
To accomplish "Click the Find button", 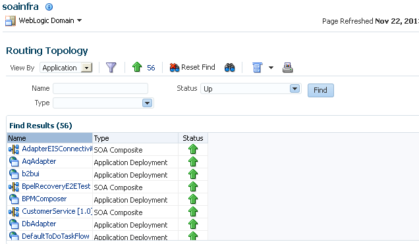I will [x=321, y=90].
